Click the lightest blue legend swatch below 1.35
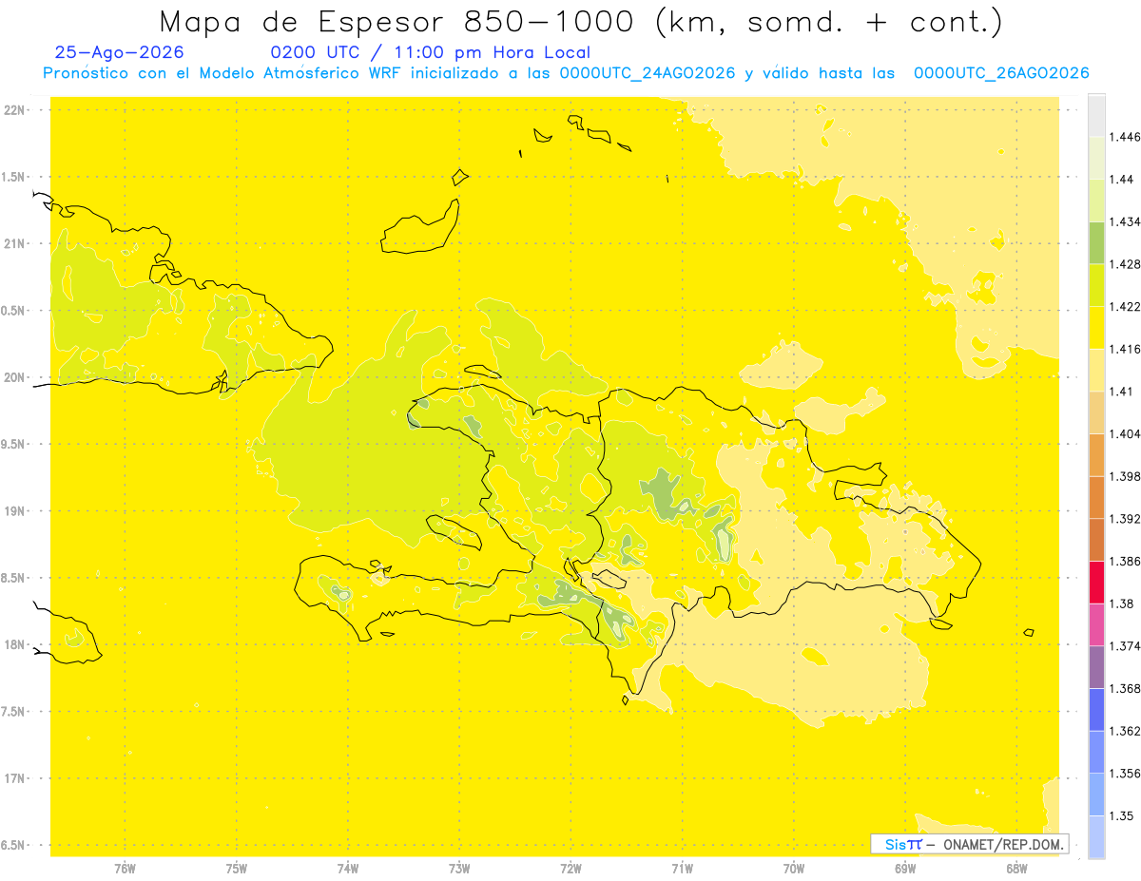 pos(1096,837)
